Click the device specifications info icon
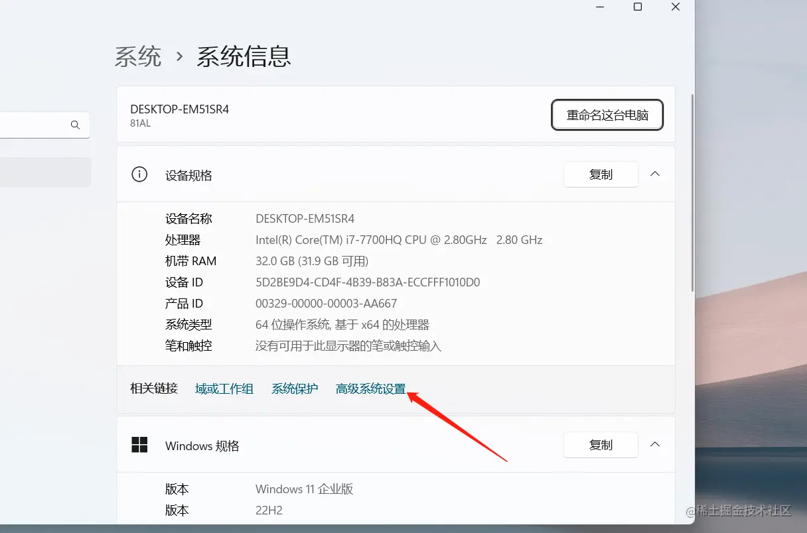The height and width of the screenshot is (533, 807). (x=139, y=175)
